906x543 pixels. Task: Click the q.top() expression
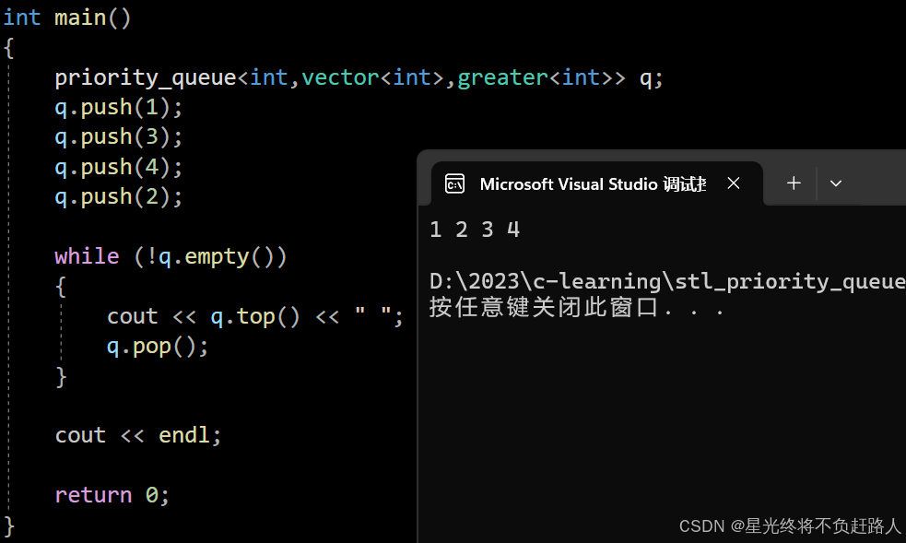pyautogui.click(x=255, y=315)
